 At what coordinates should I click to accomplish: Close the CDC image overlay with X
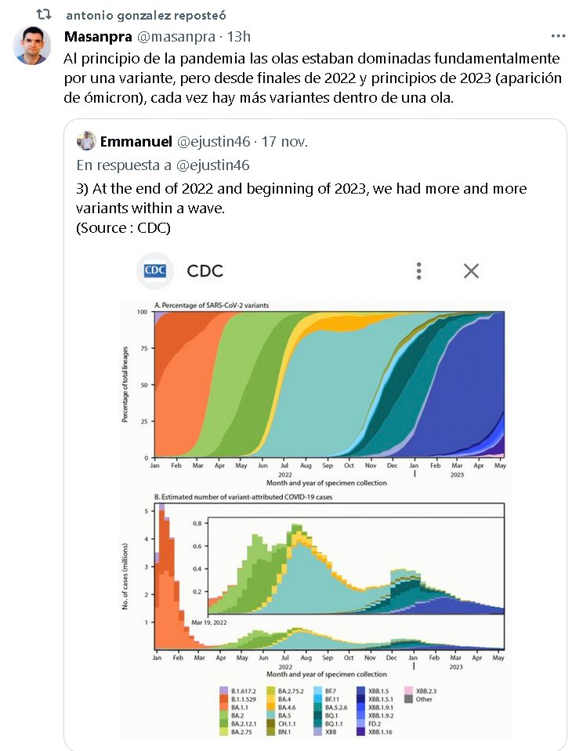click(x=471, y=271)
